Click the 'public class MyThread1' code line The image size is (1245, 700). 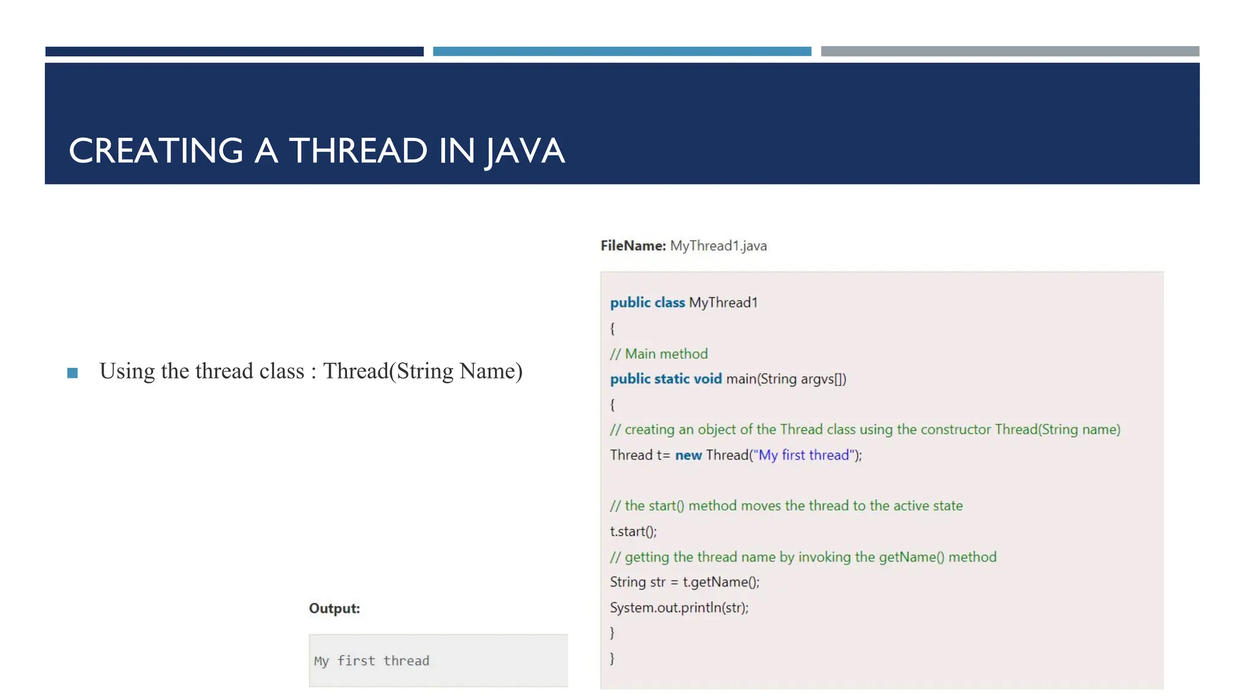(x=684, y=303)
